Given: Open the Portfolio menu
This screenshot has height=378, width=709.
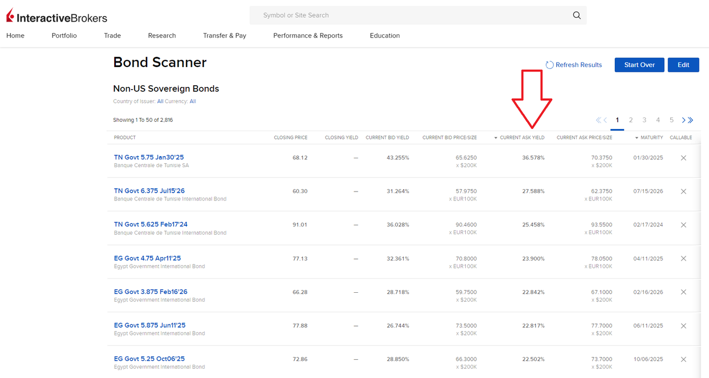Looking at the screenshot, I should click(x=64, y=35).
